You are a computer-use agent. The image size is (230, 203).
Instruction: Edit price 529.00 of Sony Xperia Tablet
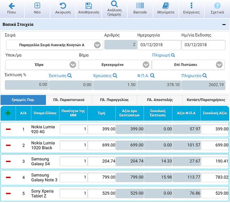(x=102, y=193)
